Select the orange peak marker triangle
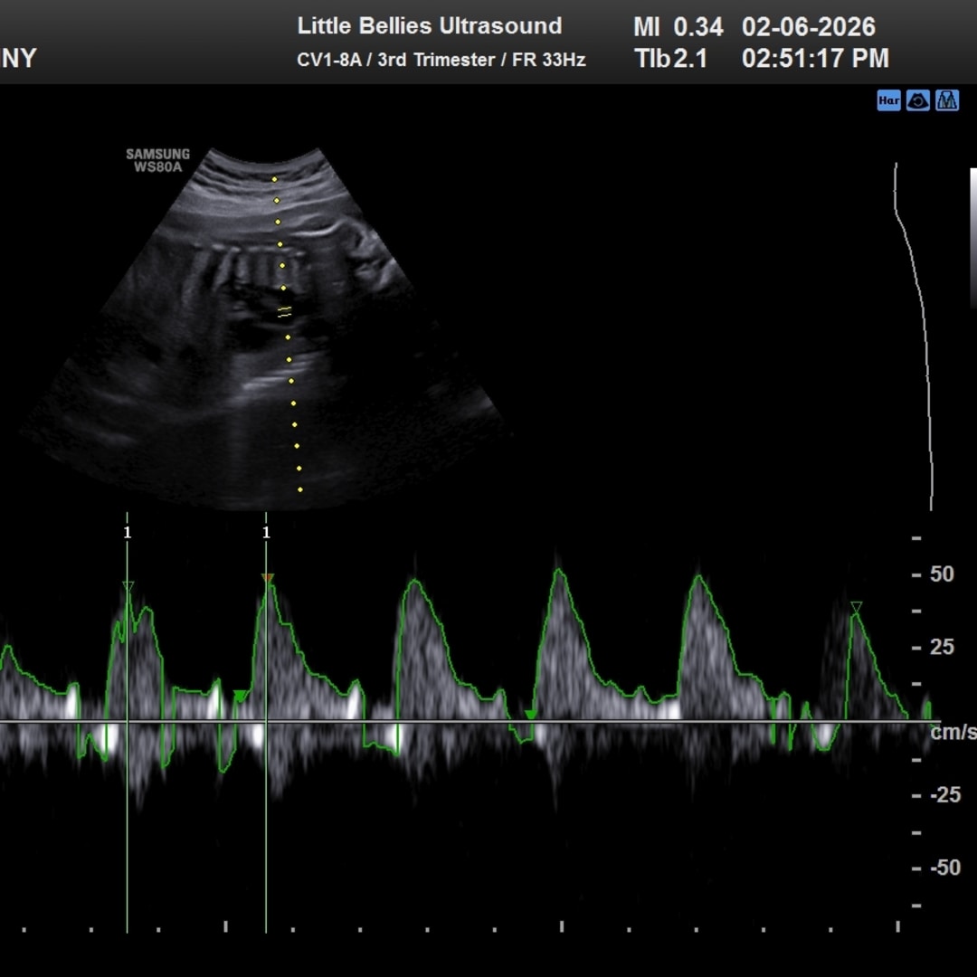This screenshot has height=977, width=977. coord(267,578)
